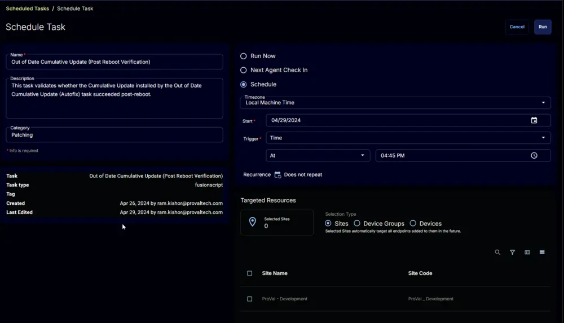Expand the Timezone Local Machine Time dropdown
This screenshot has height=323, width=564.
click(395, 103)
